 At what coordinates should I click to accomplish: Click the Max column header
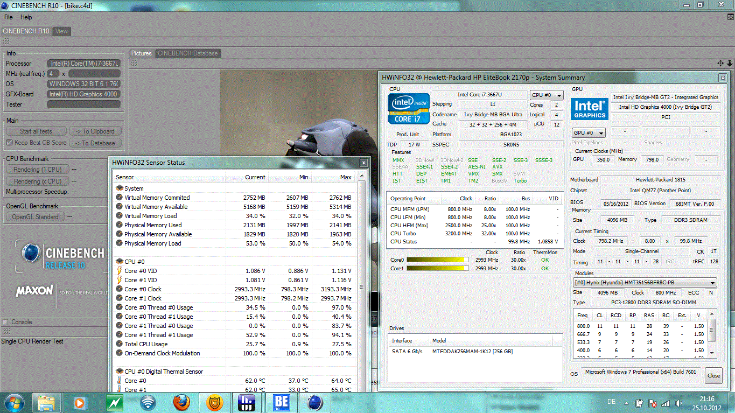coord(333,177)
